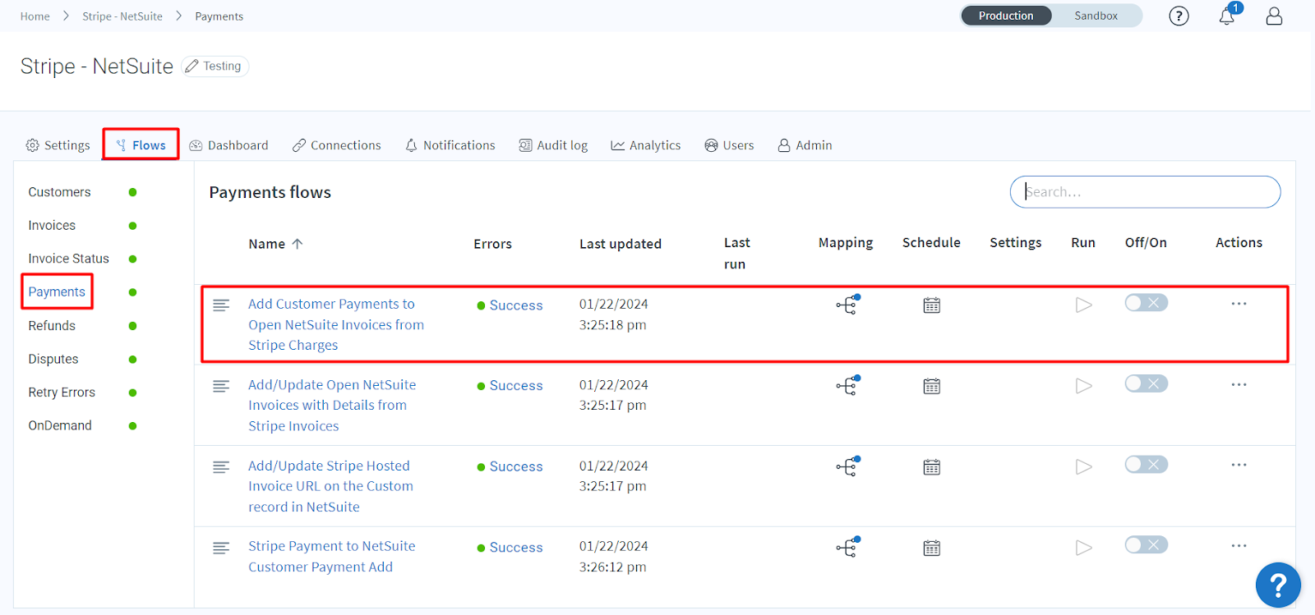Select Retry Errors in the sidebar

click(62, 392)
